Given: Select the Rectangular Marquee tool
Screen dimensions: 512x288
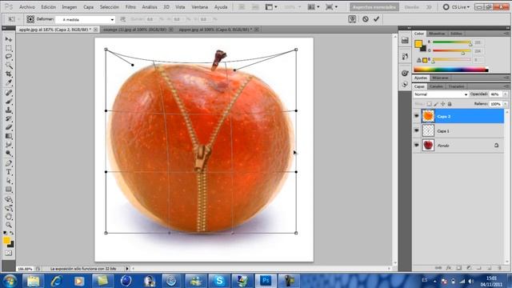Looking at the screenshot, I should click(x=9, y=48).
